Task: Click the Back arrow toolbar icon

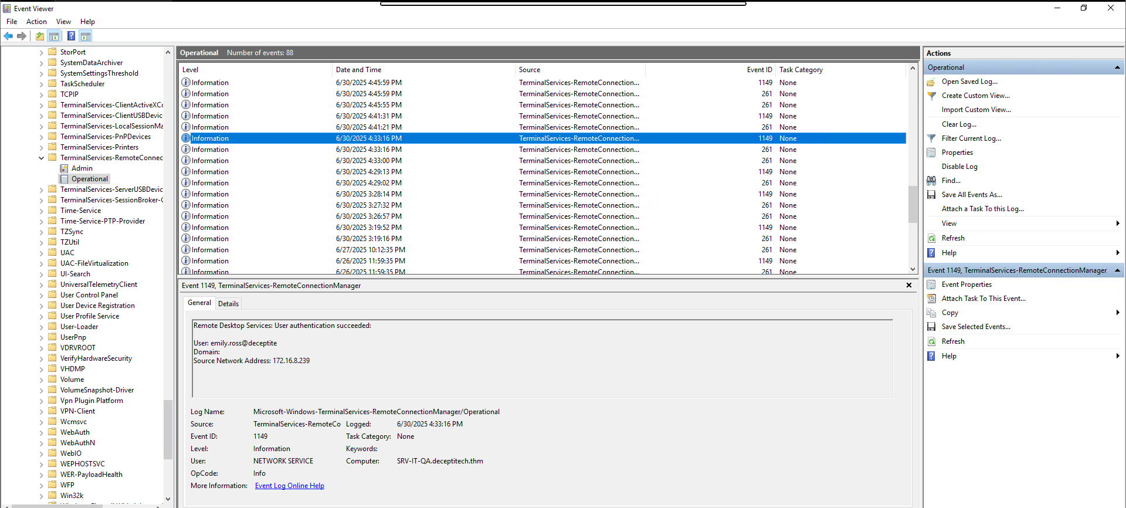Action: tap(8, 36)
